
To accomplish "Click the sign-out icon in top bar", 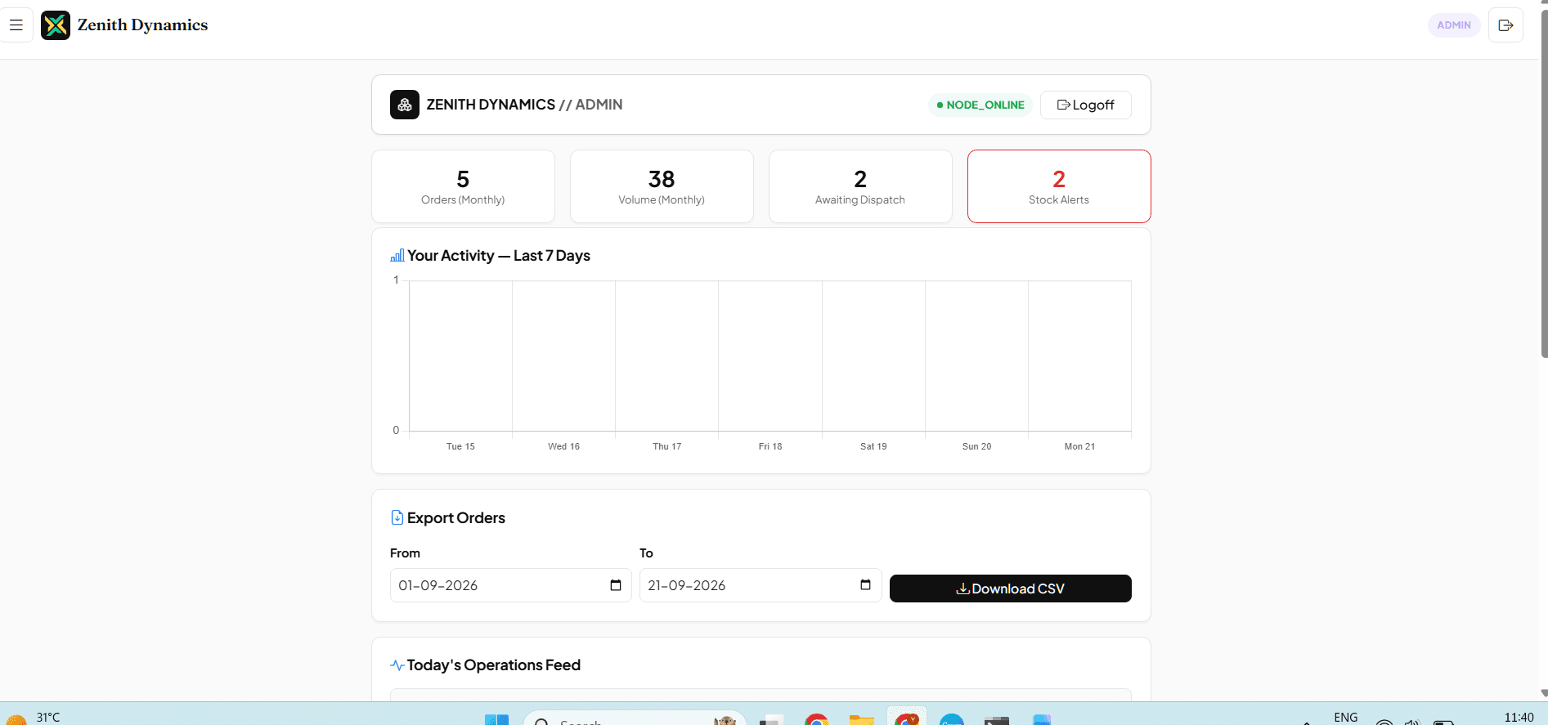I will click(1505, 25).
